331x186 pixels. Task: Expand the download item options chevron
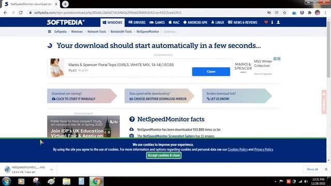coord(52,169)
